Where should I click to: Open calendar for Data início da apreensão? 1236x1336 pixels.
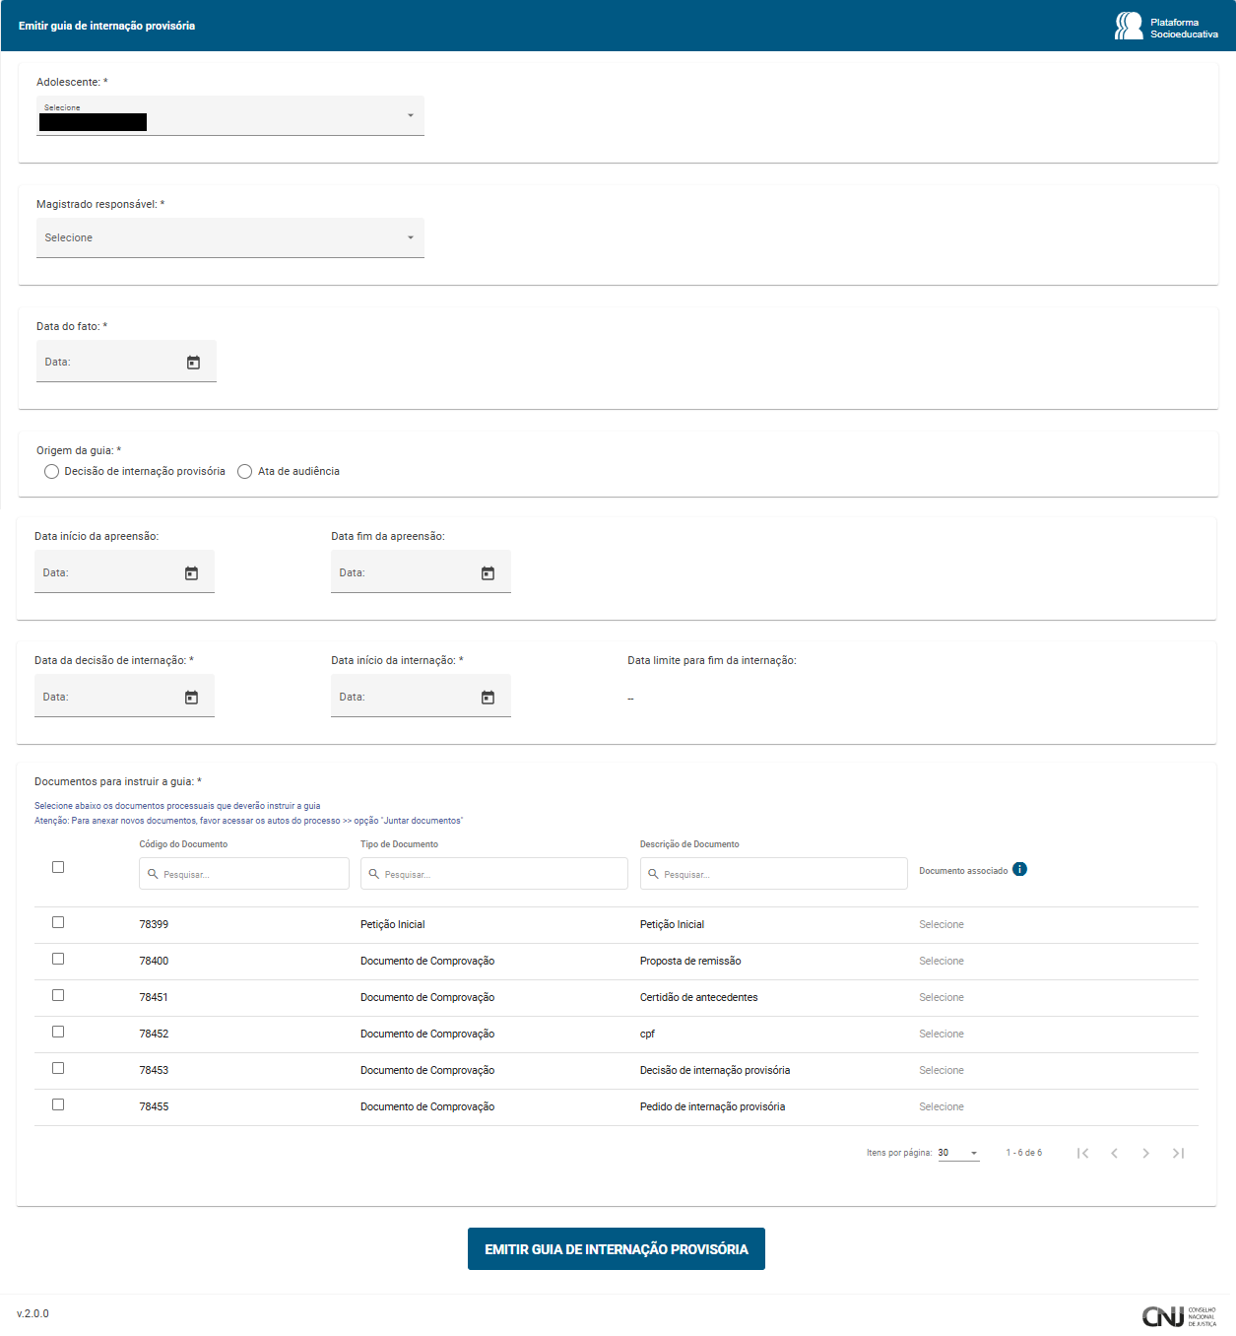coord(191,573)
